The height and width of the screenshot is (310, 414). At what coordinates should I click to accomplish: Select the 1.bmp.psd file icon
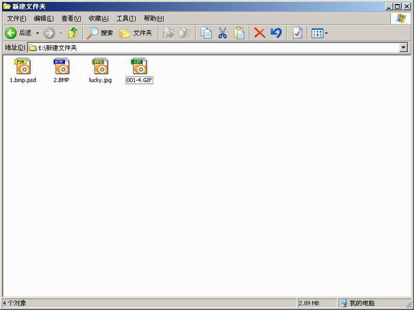pos(23,66)
